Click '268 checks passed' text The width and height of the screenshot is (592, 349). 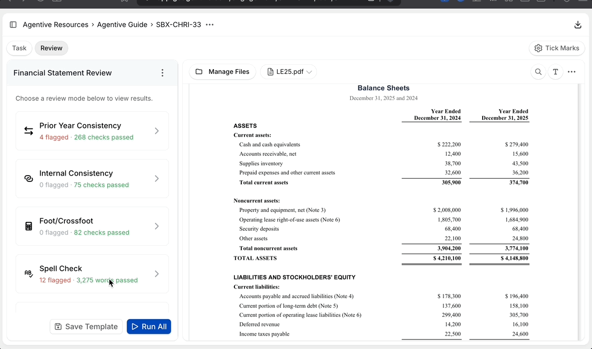coord(103,137)
